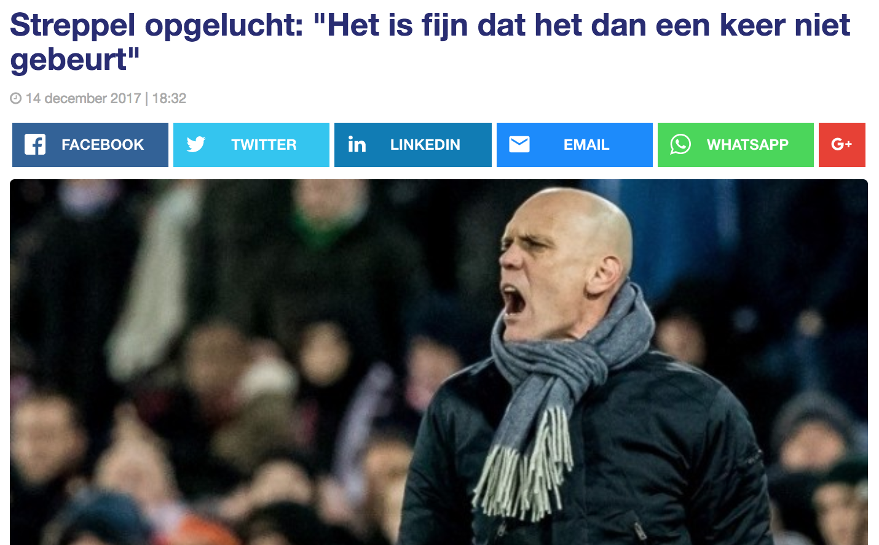
Task: Click the clock icon beside the date
Action: (16, 98)
